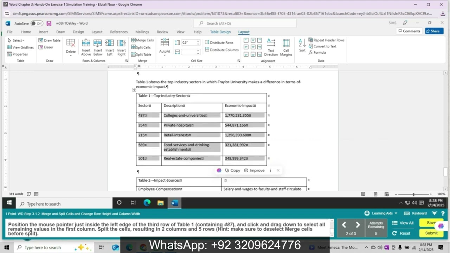Click zoom in plus button
Screen dimensions: 450x253
click(x=431, y=194)
